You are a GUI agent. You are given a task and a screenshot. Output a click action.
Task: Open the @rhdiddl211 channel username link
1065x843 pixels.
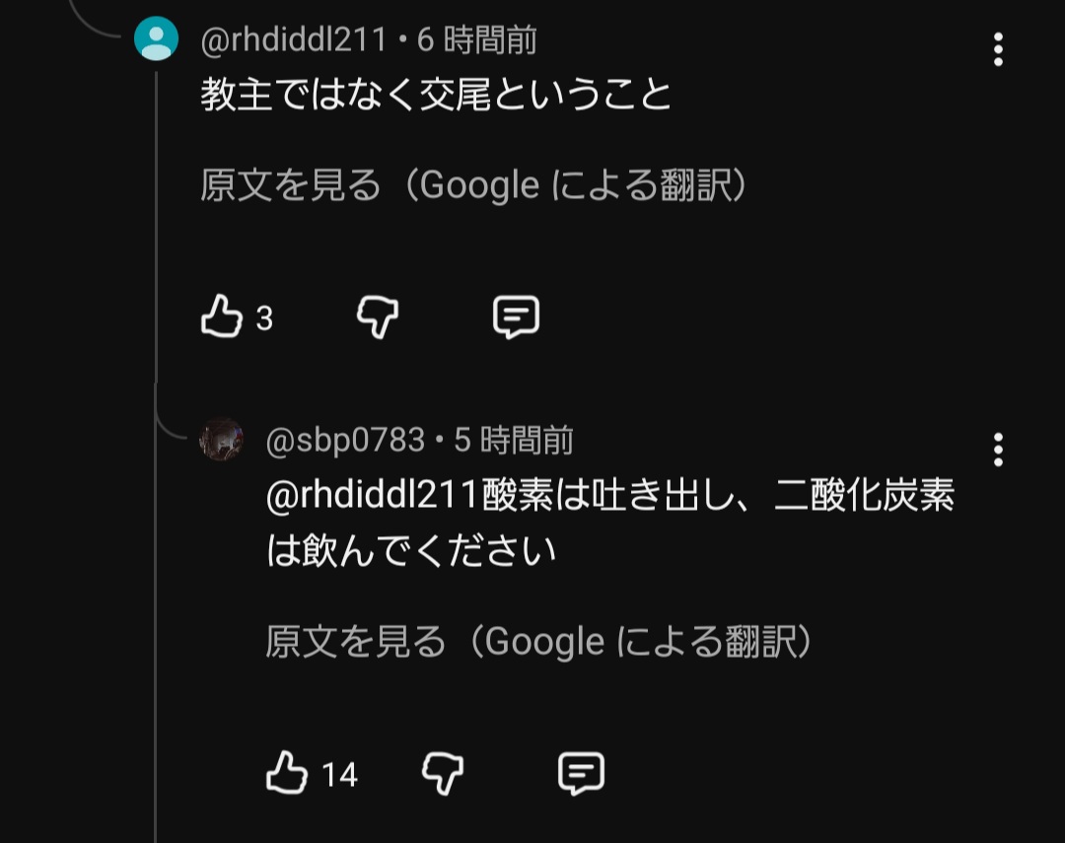click(x=293, y=40)
